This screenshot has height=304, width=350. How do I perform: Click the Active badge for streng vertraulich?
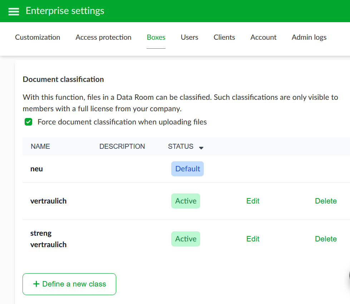click(x=186, y=239)
